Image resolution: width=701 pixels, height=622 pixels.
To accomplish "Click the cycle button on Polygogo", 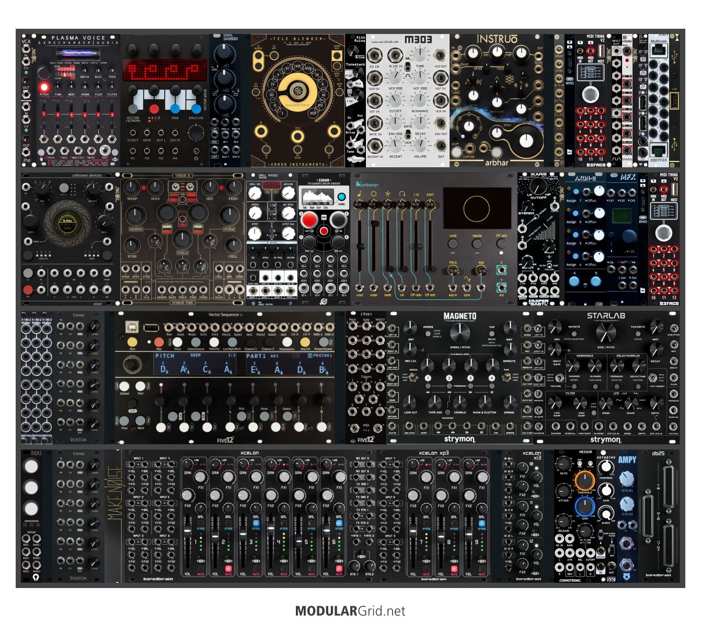I will 453,244.
